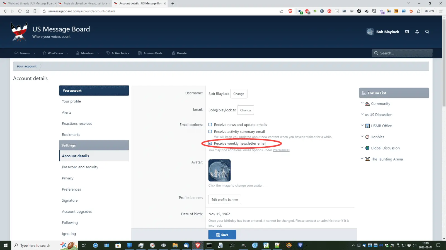Click the magnifier search icon in the header
Viewport: 446px width, 250px height.
click(x=427, y=32)
